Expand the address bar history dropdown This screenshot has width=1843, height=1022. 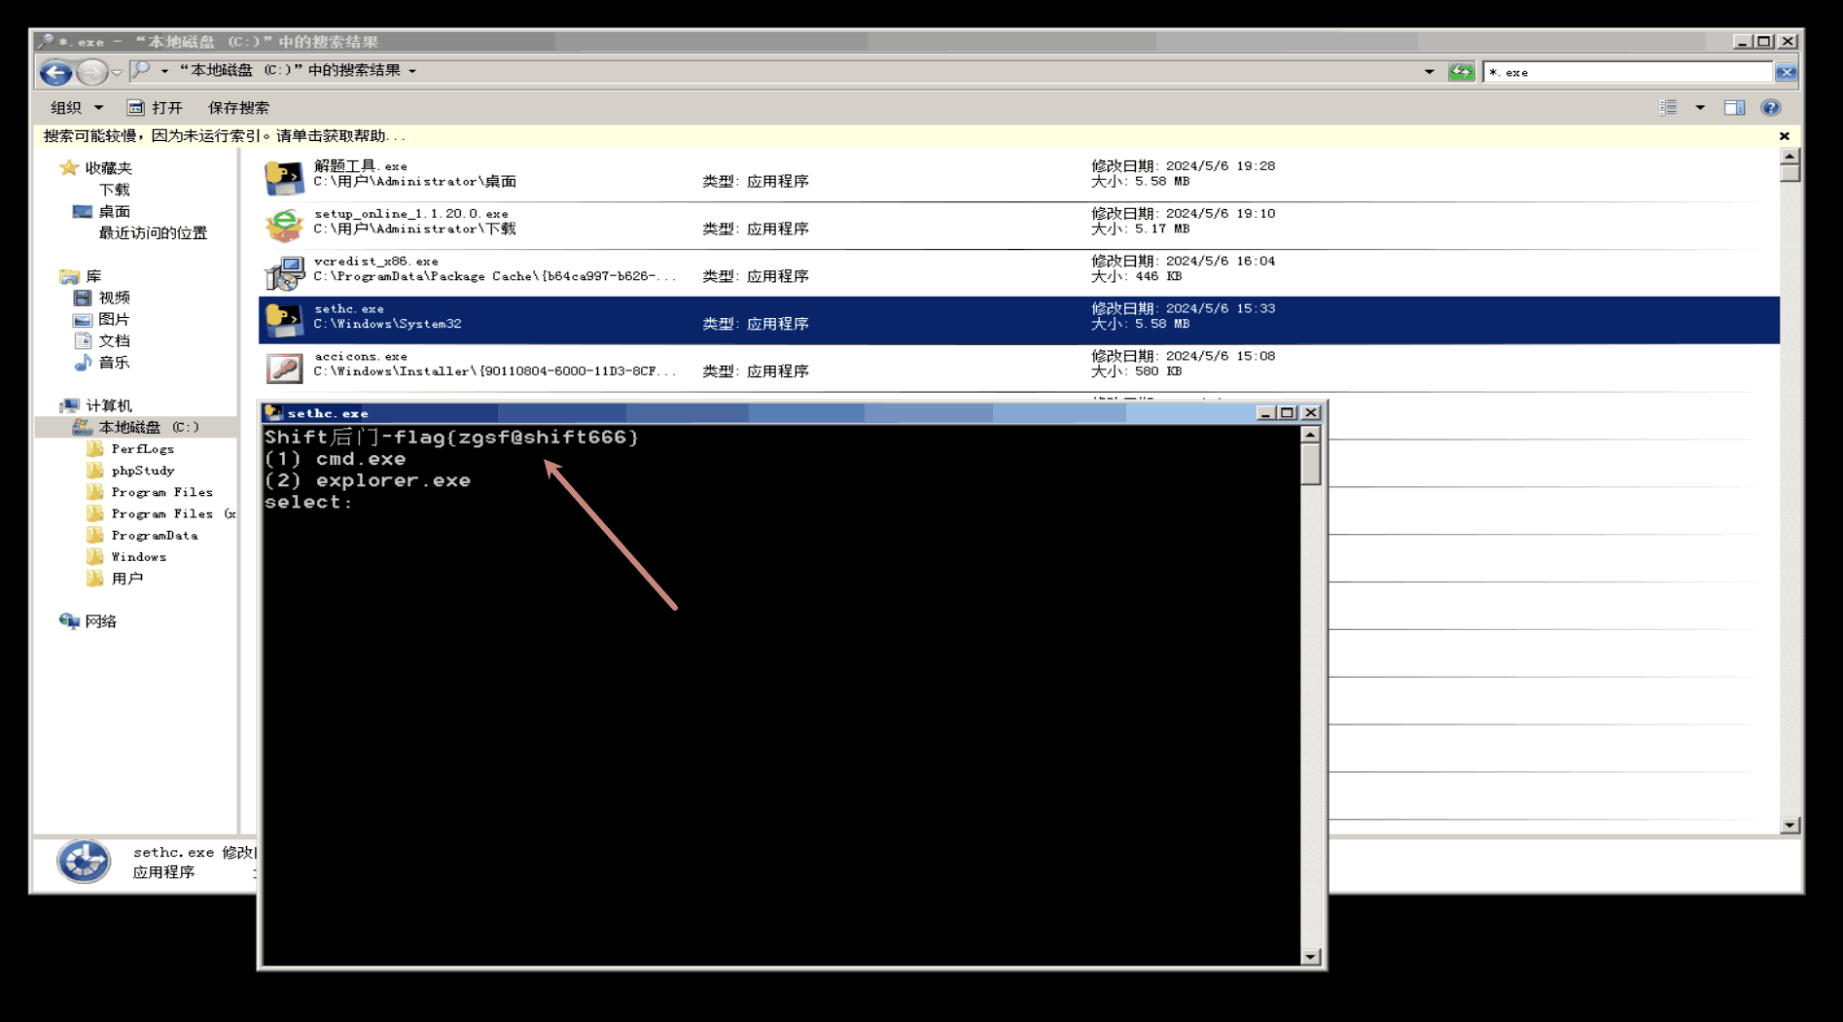[1429, 72]
